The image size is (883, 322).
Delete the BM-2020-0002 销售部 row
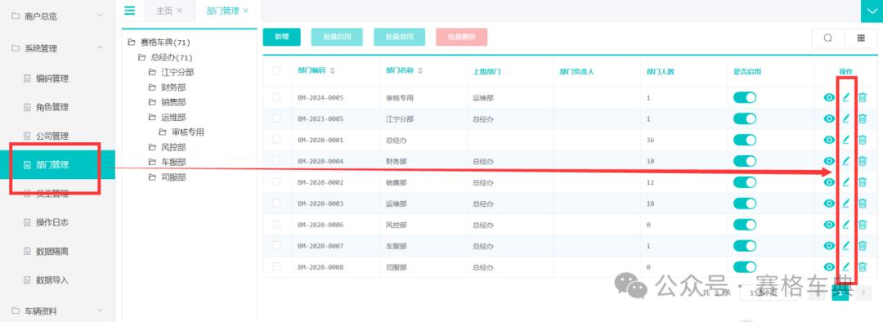[863, 181]
